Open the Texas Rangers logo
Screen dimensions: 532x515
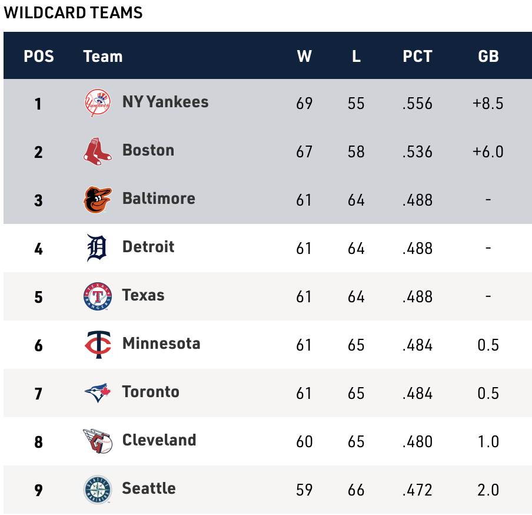(98, 296)
